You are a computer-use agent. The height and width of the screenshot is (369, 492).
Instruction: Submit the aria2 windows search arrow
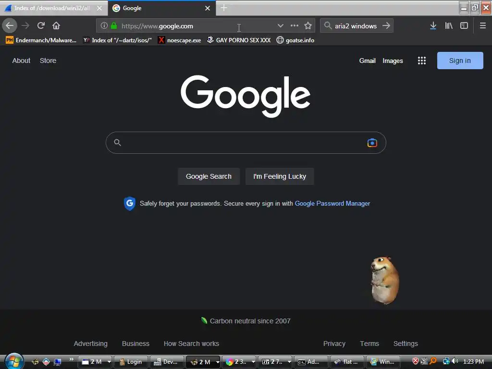pos(386,26)
